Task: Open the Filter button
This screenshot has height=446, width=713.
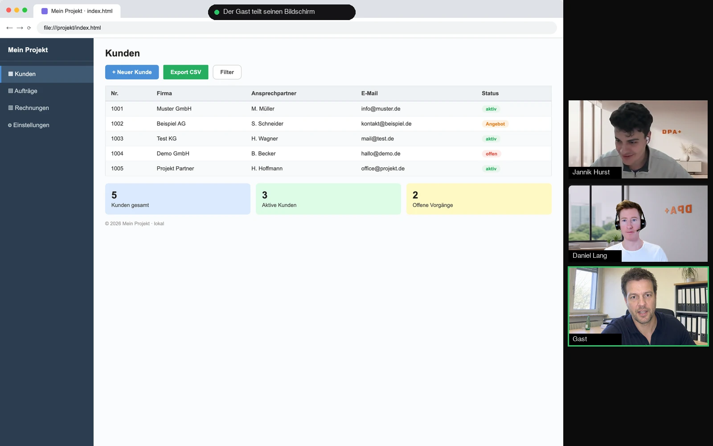Action: [x=227, y=72]
